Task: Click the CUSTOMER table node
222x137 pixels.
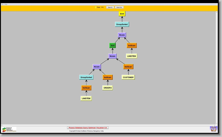Action: tap(128, 77)
